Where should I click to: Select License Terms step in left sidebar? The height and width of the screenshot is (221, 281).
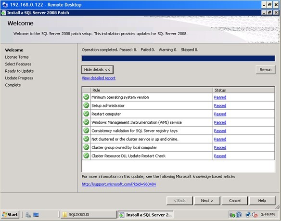click(x=17, y=57)
